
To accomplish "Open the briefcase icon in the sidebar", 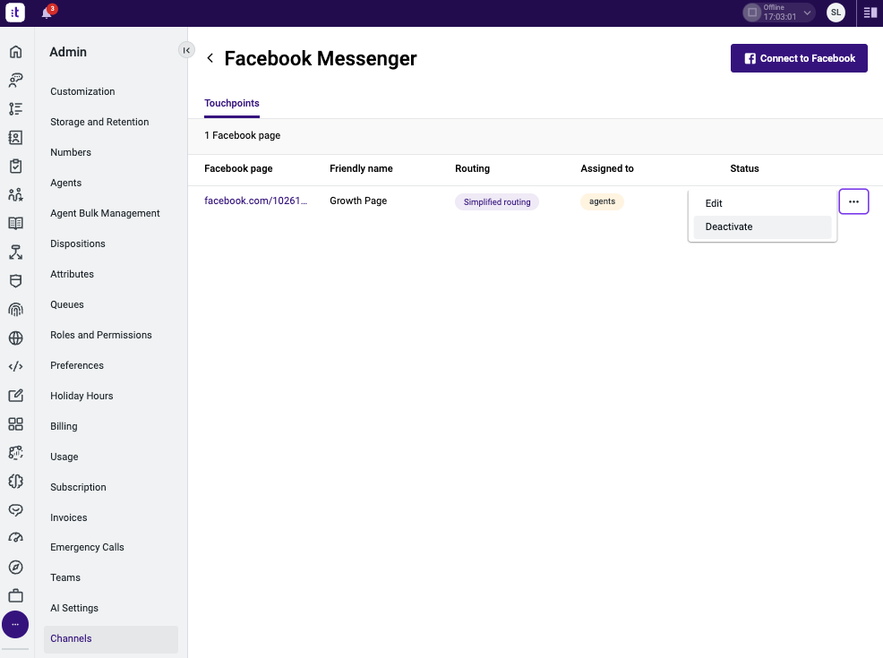I will pos(16,595).
